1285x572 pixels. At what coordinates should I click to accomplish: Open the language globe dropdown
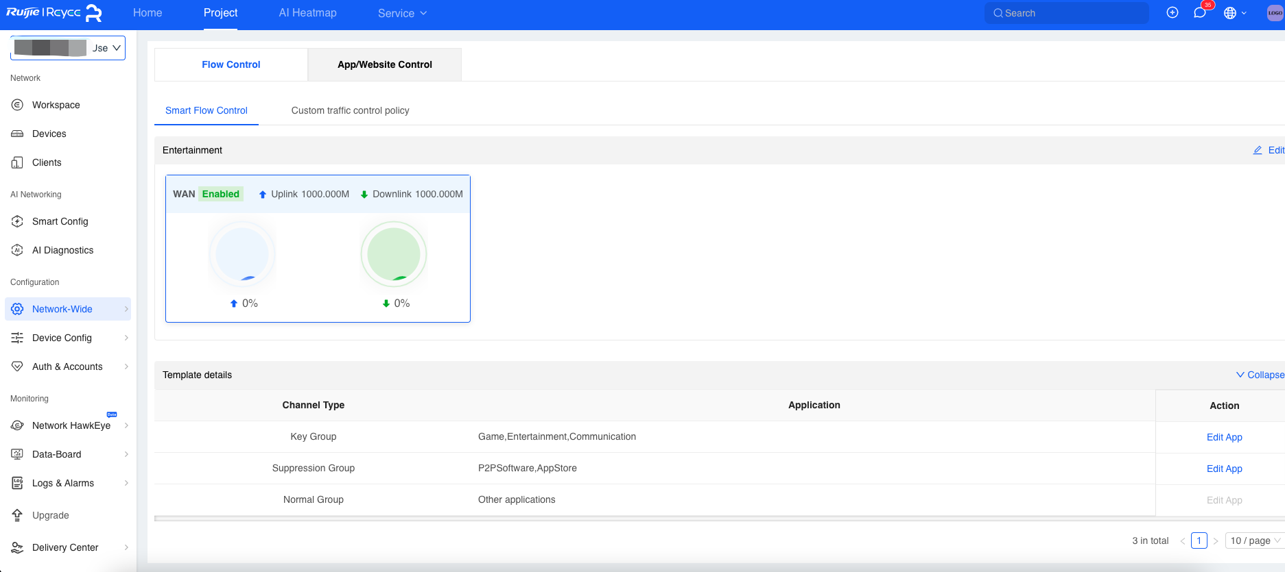(x=1235, y=13)
